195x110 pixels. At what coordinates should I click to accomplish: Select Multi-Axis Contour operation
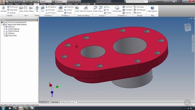click(86, 9)
